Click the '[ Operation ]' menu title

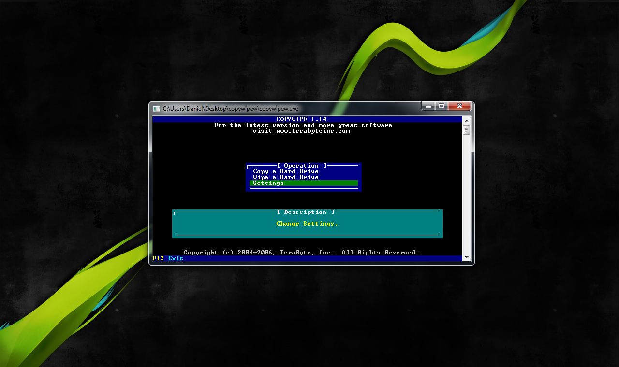[302, 166]
